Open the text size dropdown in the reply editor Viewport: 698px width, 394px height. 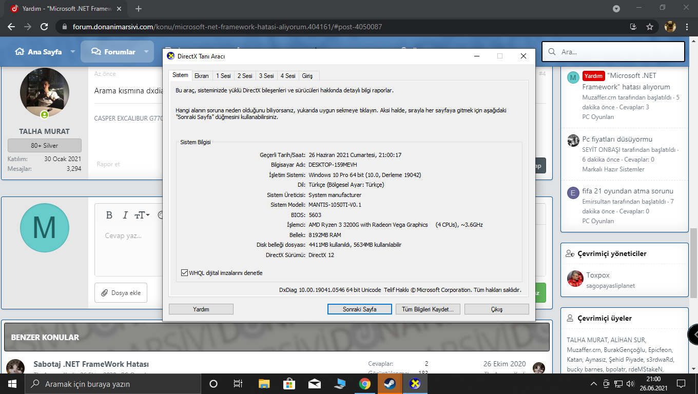tap(142, 215)
